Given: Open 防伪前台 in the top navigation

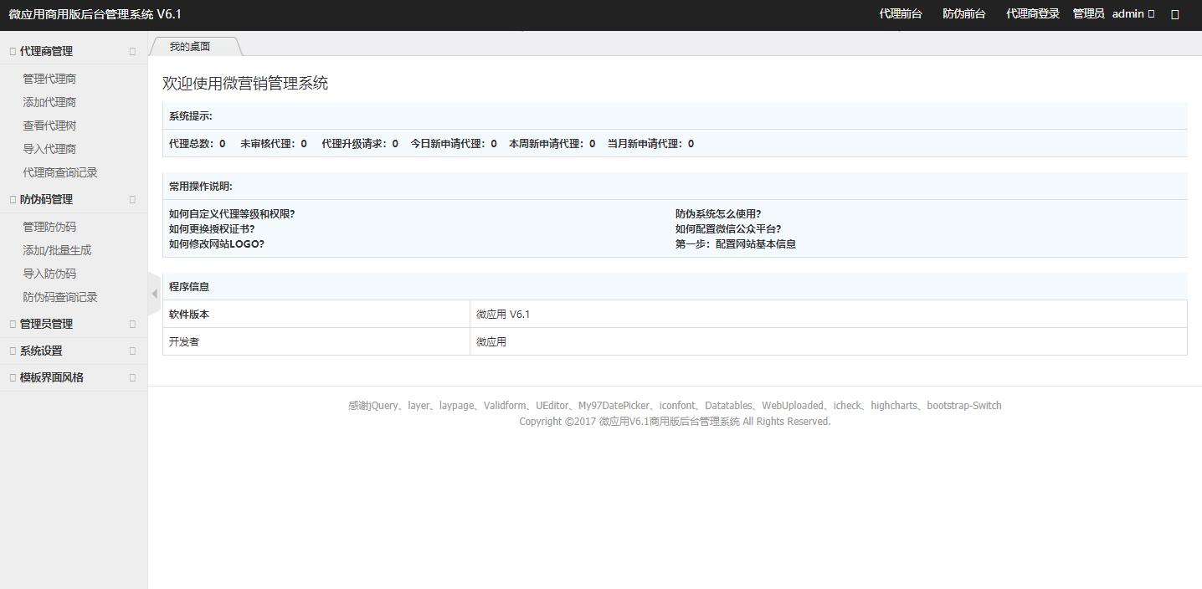Looking at the screenshot, I should [x=964, y=14].
